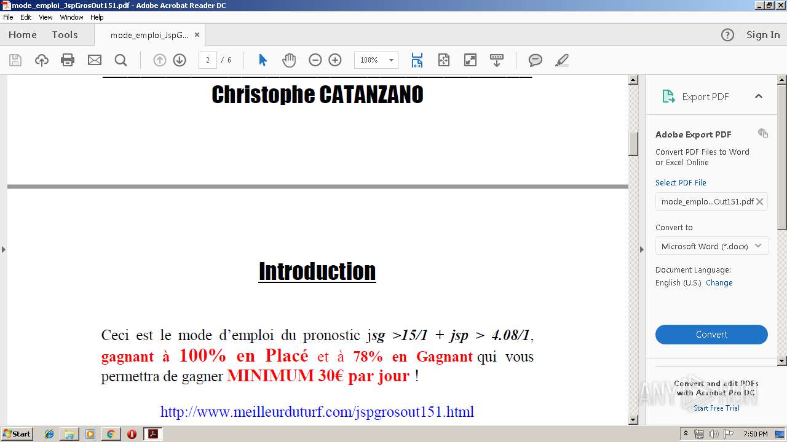Click the Introduction heading text
The image size is (787, 442).
[317, 271]
